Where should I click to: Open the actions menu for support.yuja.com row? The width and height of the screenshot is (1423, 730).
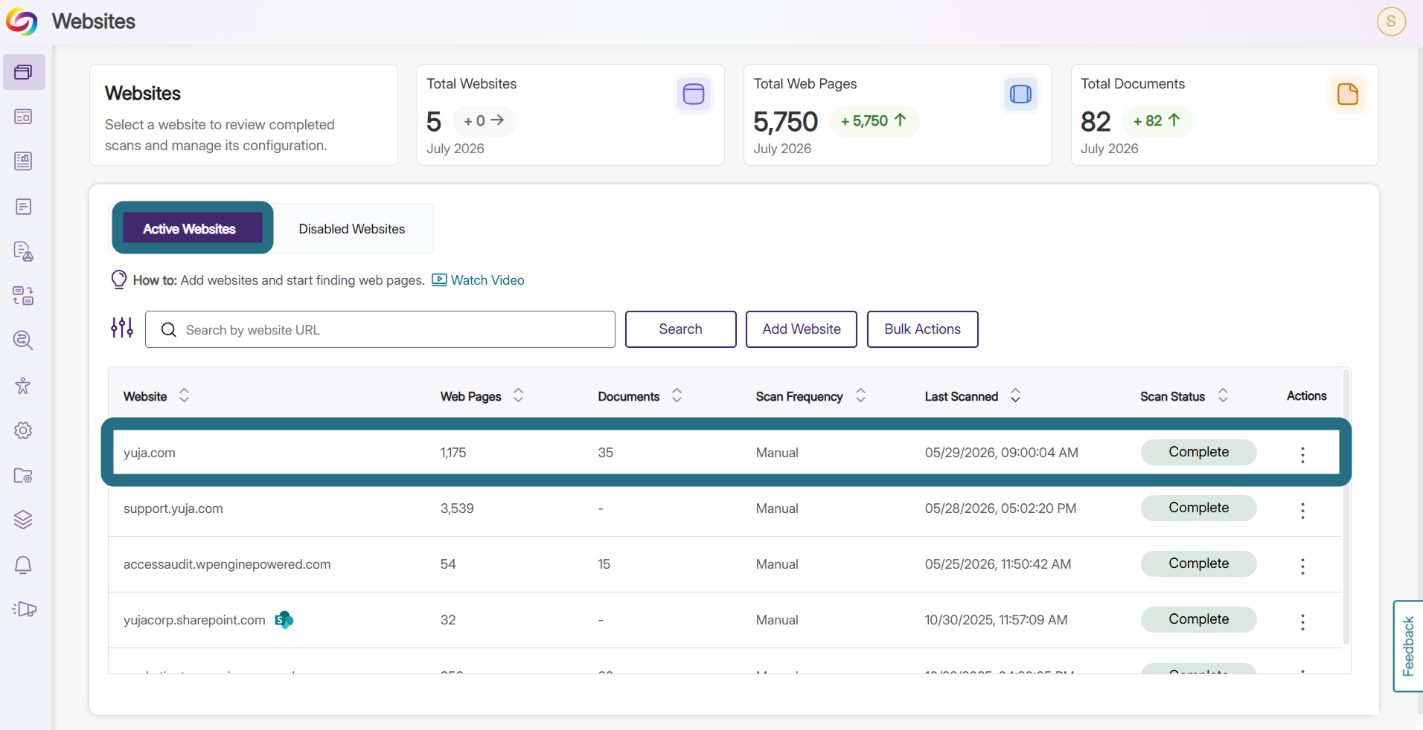(x=1302, y=510)
